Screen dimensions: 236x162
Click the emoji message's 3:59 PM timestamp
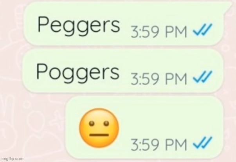(x=159, y=144)
